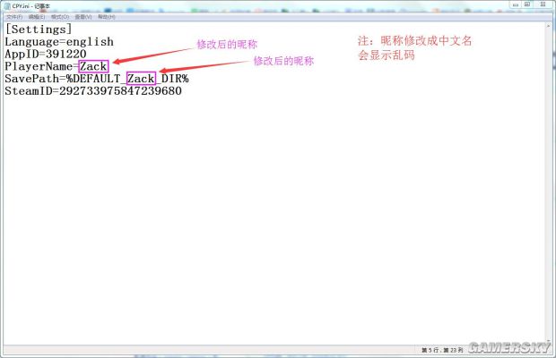Viewport: 556px width, 358px height.
Task: Click the boxed Zack after PlayerName=
Action: 93,66
